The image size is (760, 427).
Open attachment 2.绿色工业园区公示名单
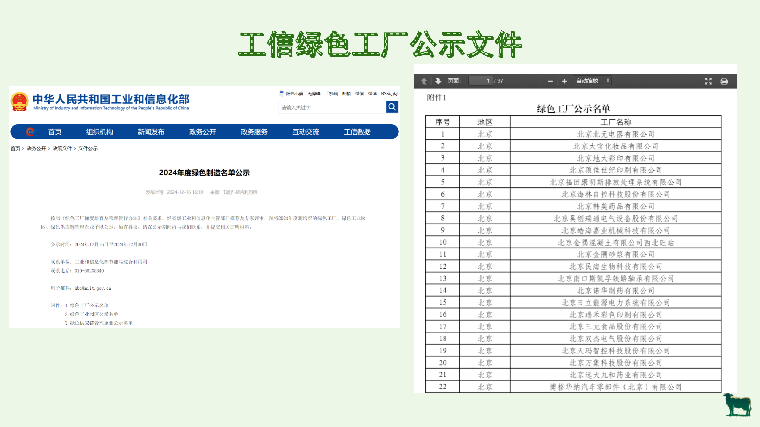[x=91, y=314]
